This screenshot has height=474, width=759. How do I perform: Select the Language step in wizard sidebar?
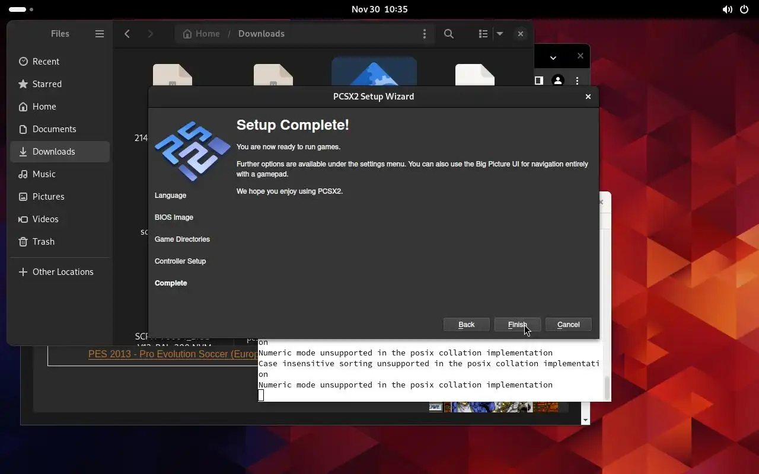point(170,196)
